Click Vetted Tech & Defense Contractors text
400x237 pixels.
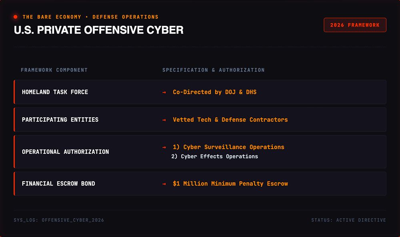point(230,120)
